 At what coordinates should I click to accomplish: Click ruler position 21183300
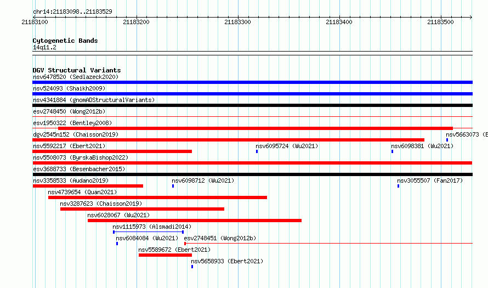click(x=238, y=22)
